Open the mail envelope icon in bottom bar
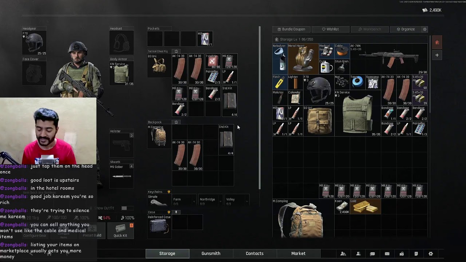 tap(387, 254)
